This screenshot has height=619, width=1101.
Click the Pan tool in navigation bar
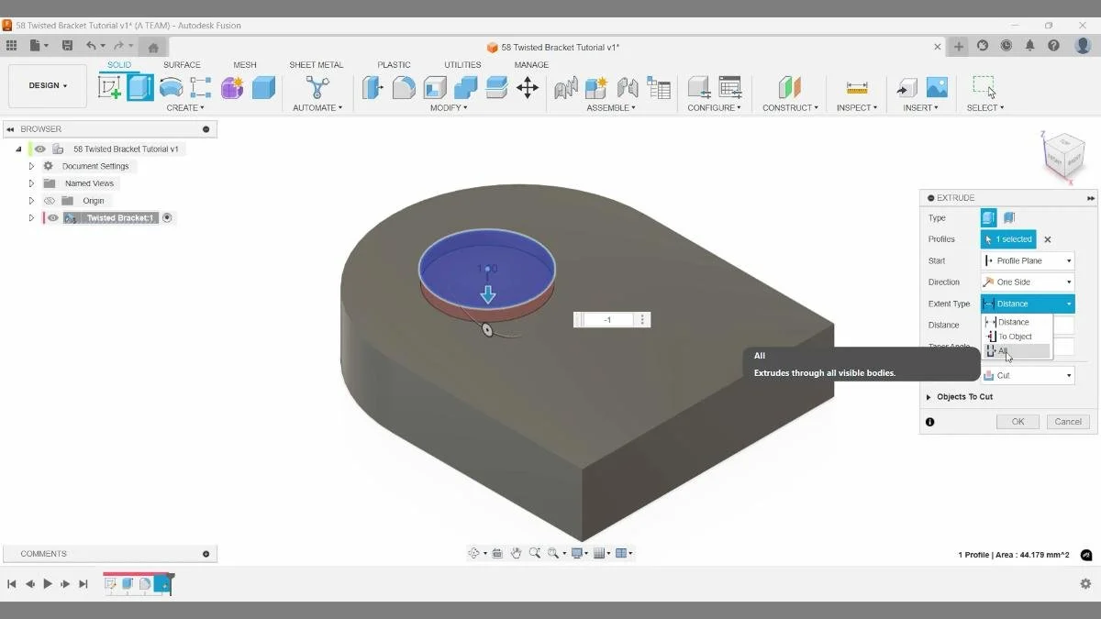516,552
